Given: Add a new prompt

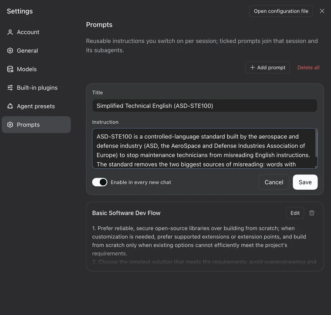Looking at the screenshot, I should coord(267,67).
